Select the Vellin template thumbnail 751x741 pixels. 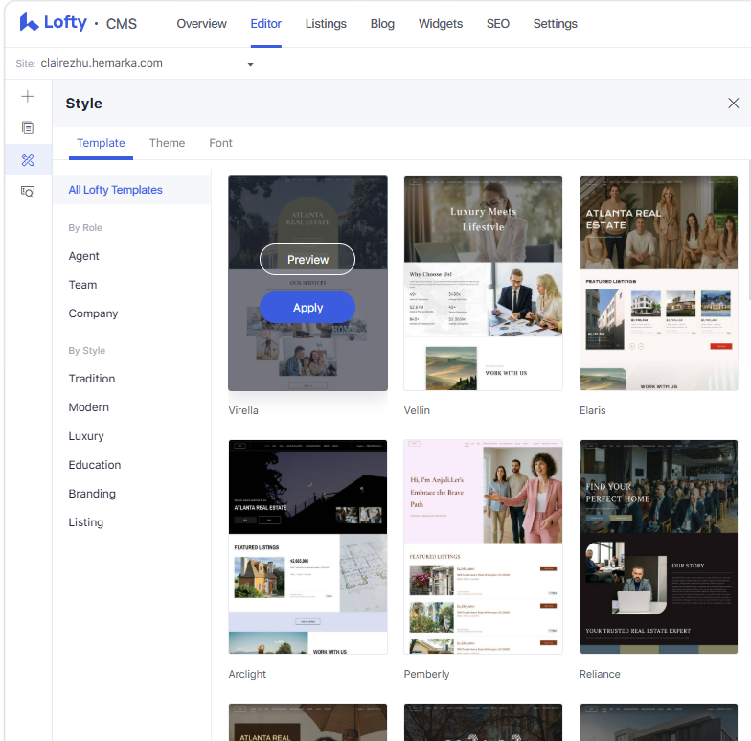click(x=483, y=284)
